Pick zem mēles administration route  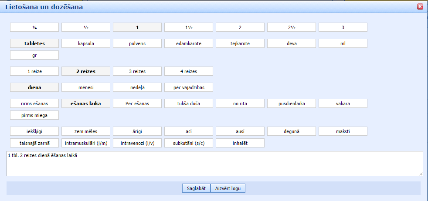coord(86,131)
